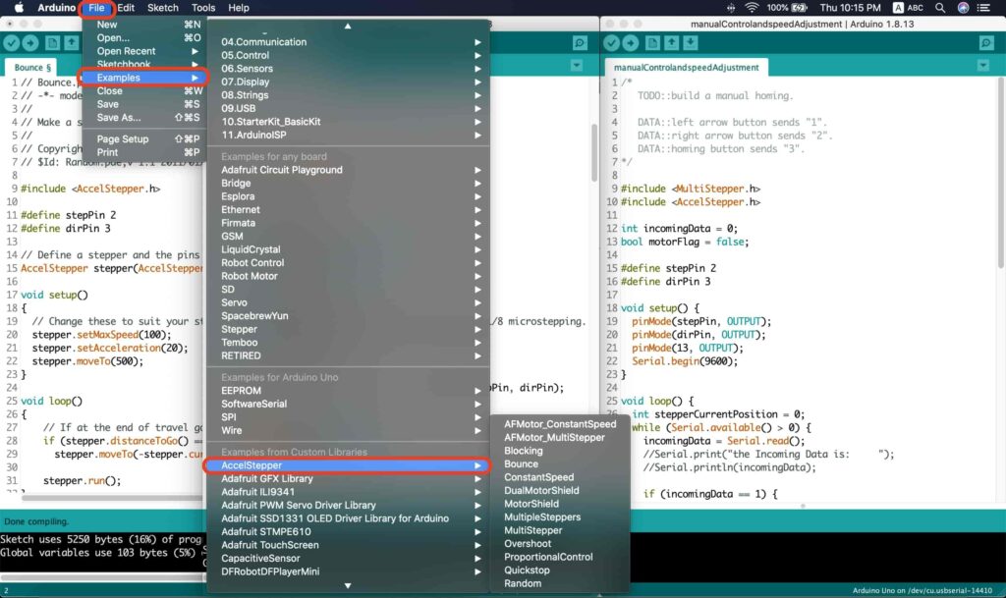Image resolution: width=1006 pixels, height=598 pixels.
Task: Click Open sketch icon in manualControlandspeedAdjustment window
Action: click(x=672, y=43)
